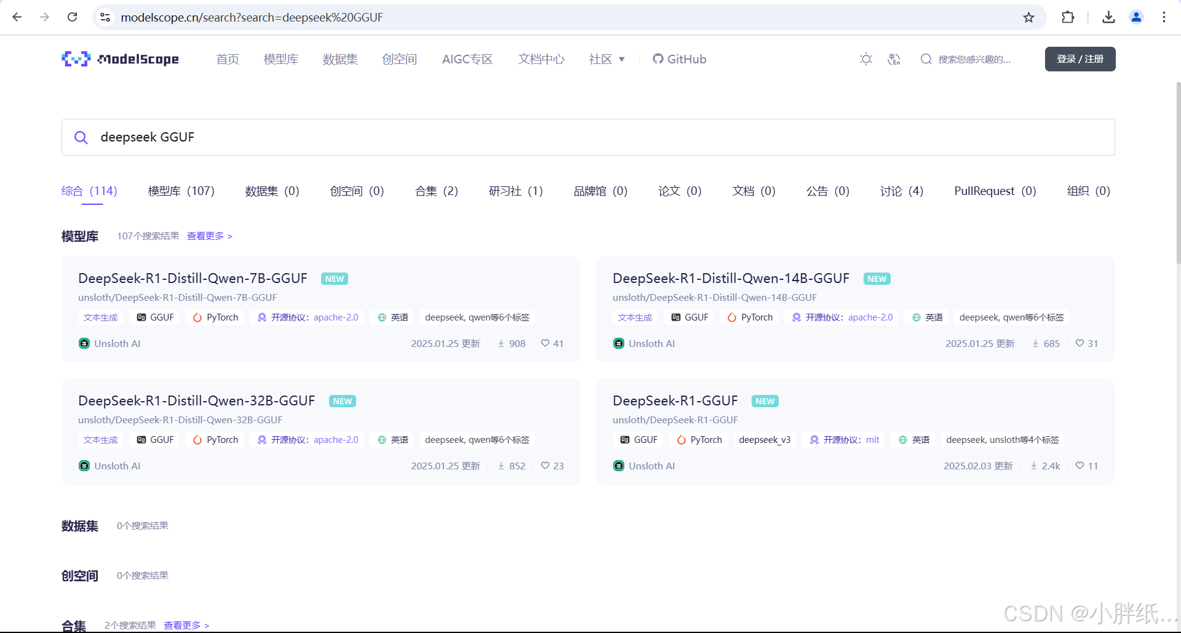Click GGUF tag on Qwen-7B card
Viewport: 1181px width, 633px height.
pos(156,317)
